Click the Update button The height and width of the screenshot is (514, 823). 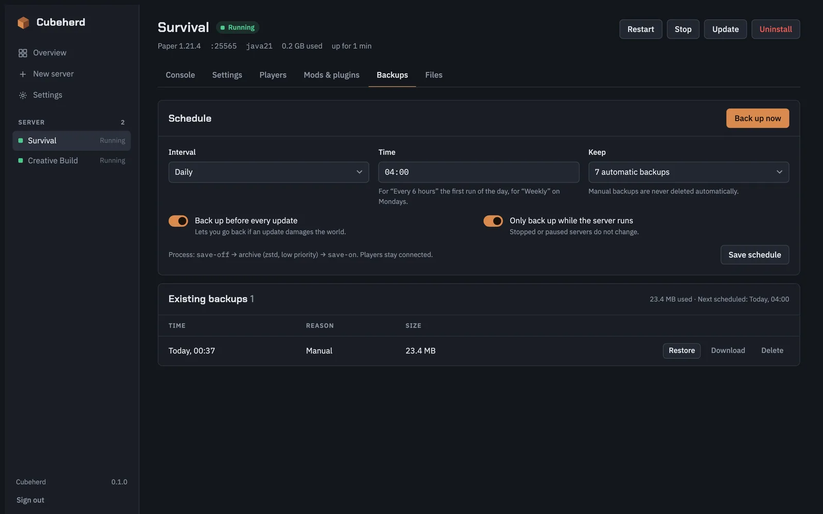tap(725, 29)
